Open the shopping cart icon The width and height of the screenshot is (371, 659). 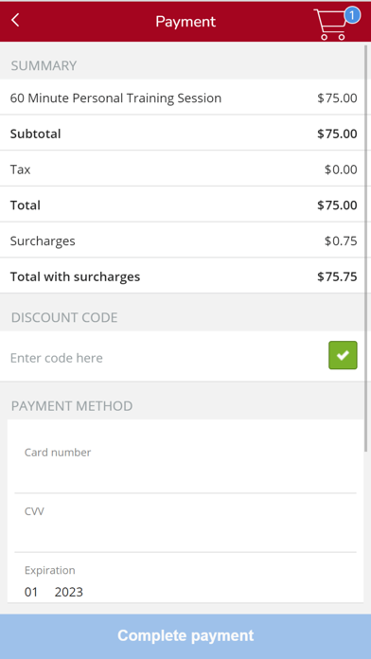click(332, 25)
